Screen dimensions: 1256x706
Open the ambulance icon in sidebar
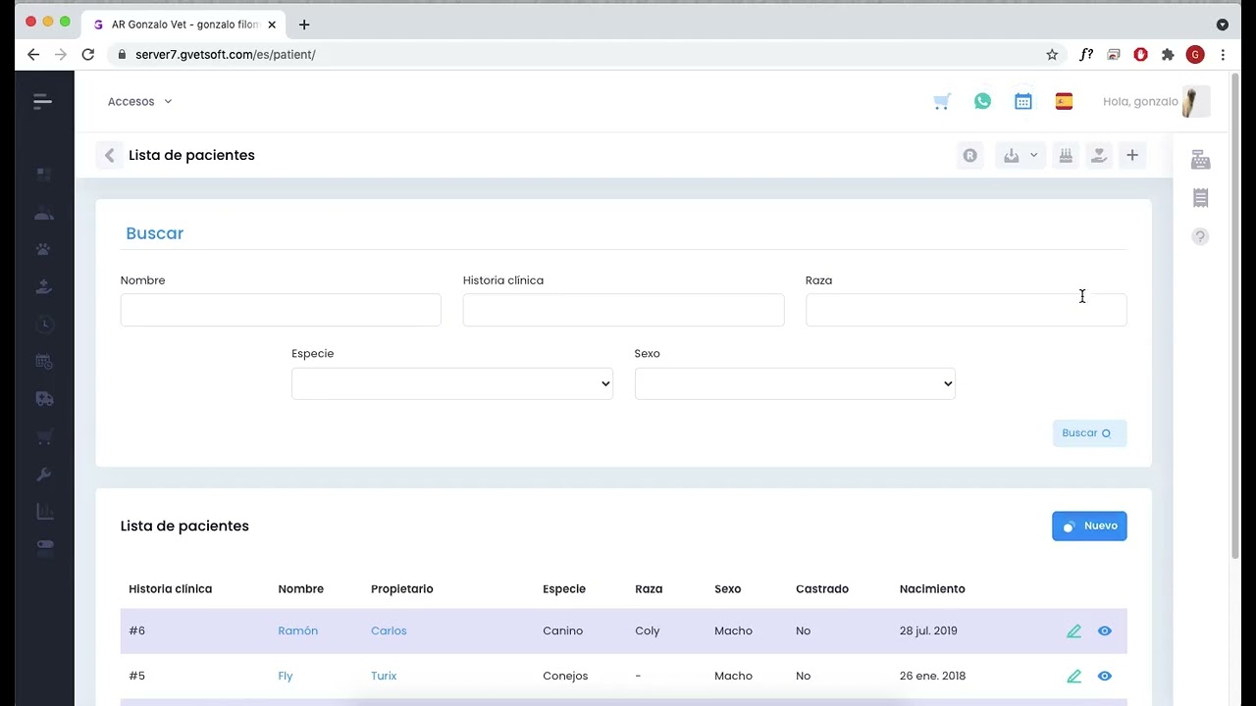[x=44, y=398]
